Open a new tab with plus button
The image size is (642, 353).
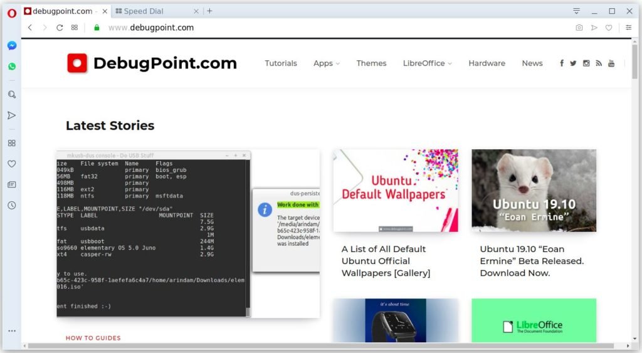(x=209, y=11)
